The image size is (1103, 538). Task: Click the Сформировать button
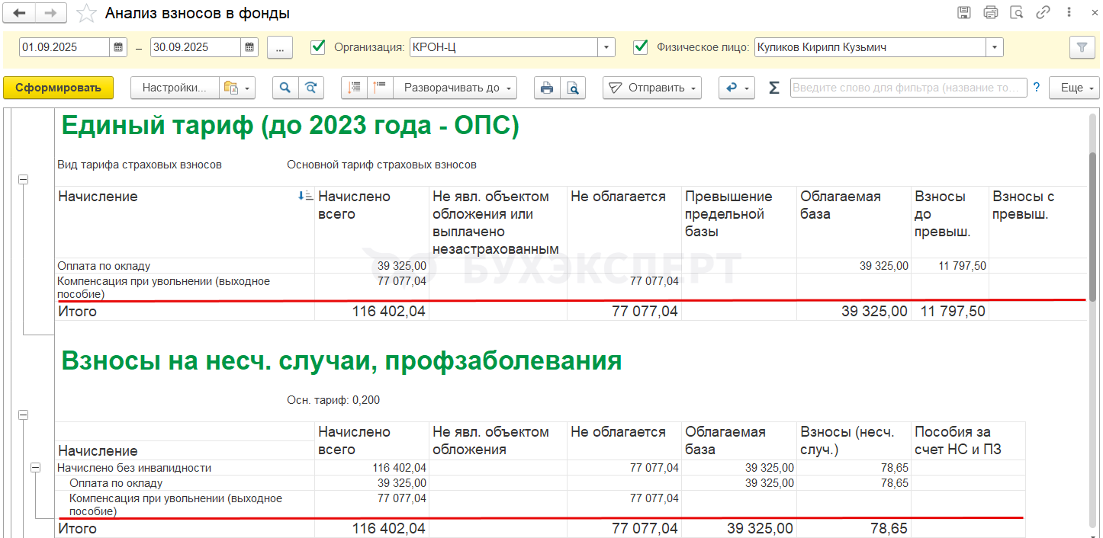[59, 88]
